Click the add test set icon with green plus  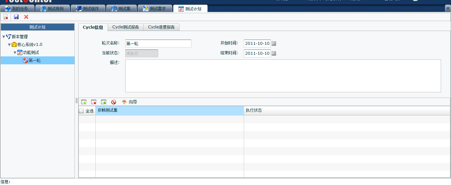tap(84, 102)
